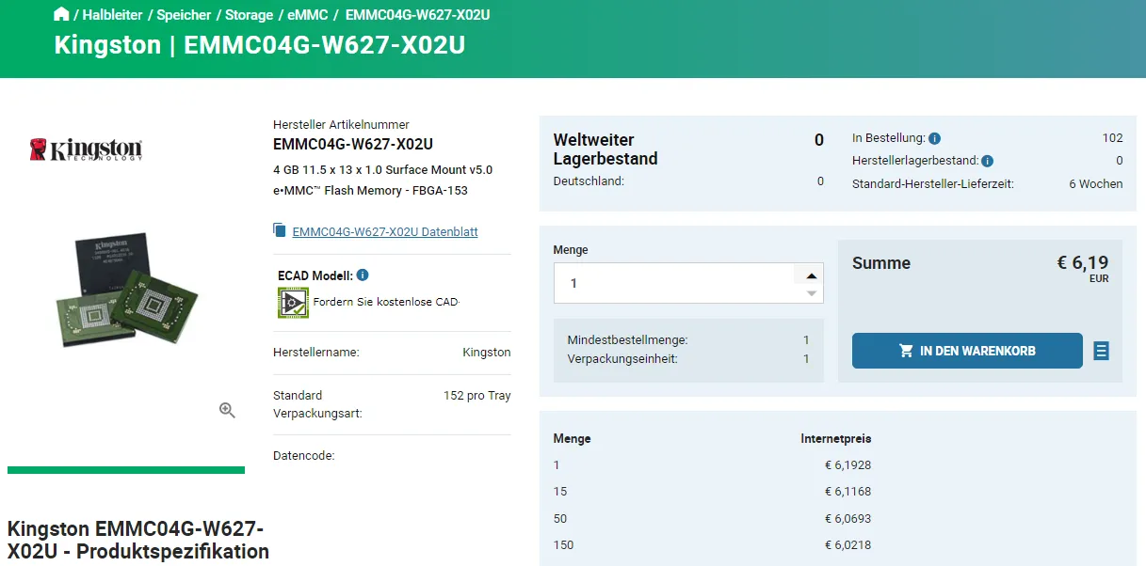Select the price € 6,0693 for quantity 50
Viewport: 1146px width, 566px height.
pos(847,519)
